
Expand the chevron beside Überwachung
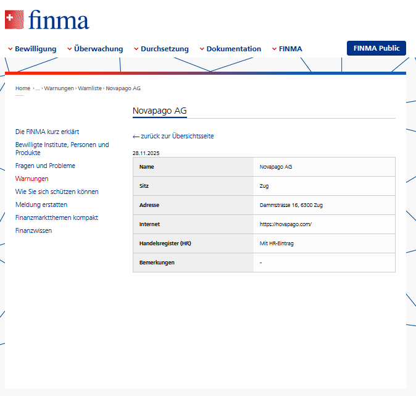pyautogui.click(x=70, y=49)
